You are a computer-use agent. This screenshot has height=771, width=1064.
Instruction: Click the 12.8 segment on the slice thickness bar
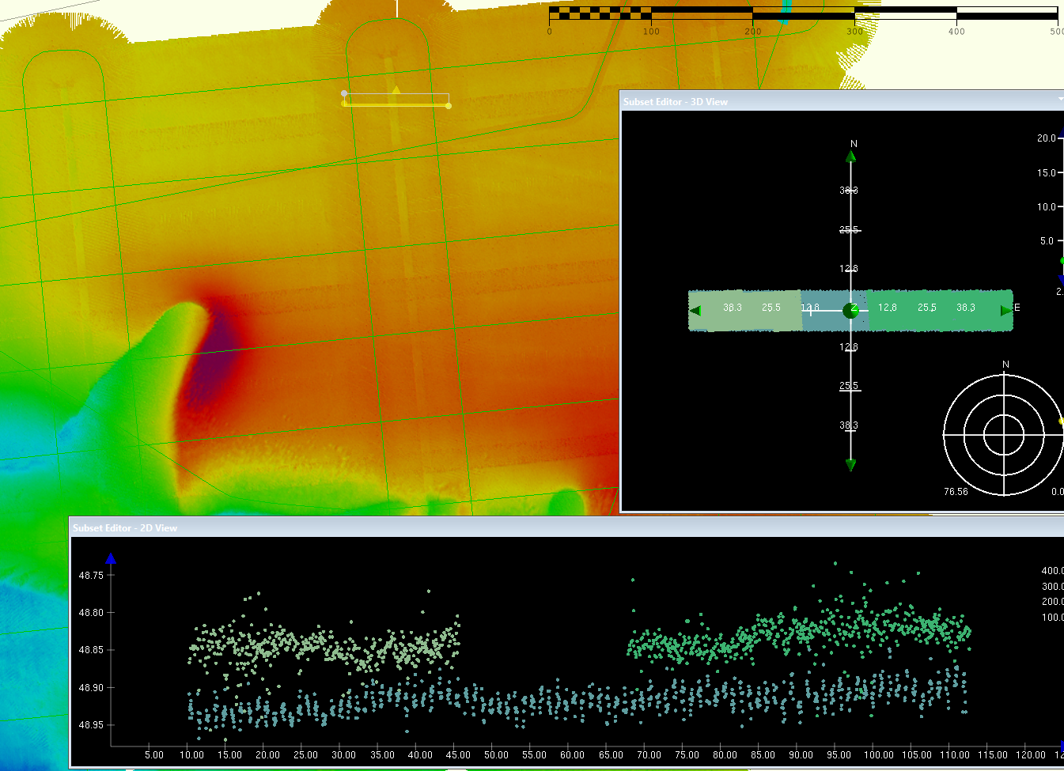[888, 309]
